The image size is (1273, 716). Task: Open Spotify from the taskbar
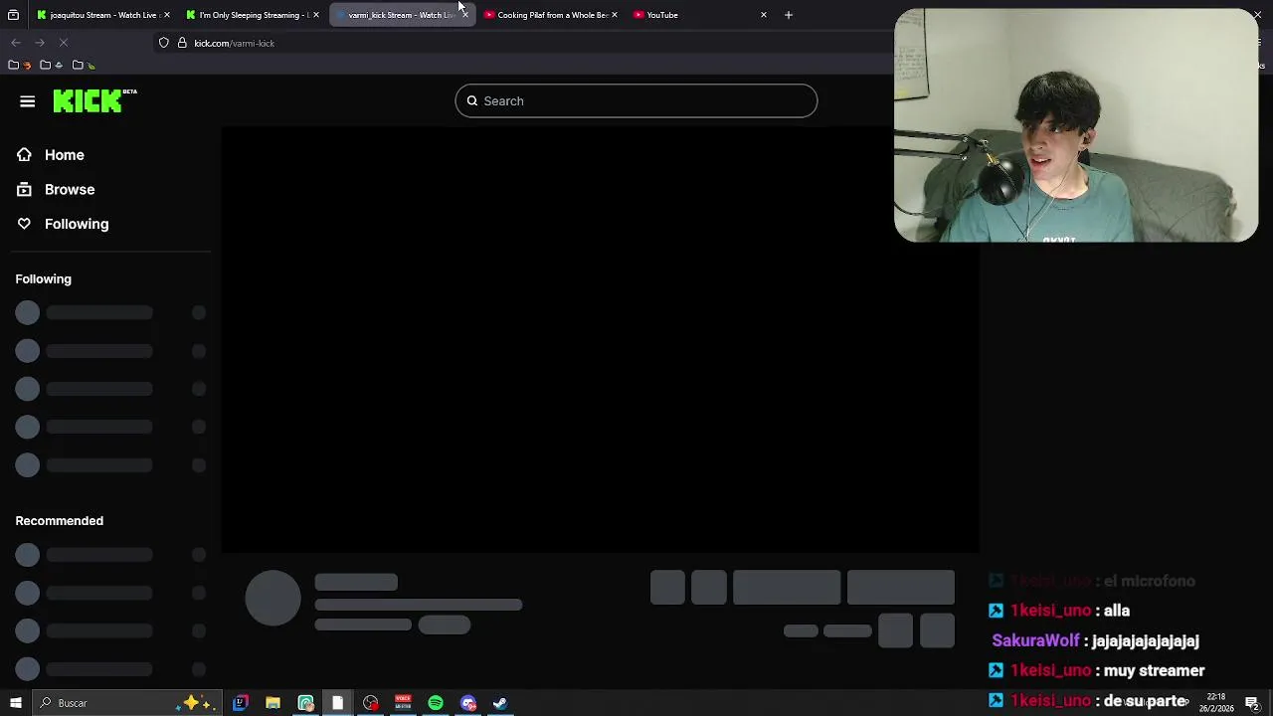point(436,703)
